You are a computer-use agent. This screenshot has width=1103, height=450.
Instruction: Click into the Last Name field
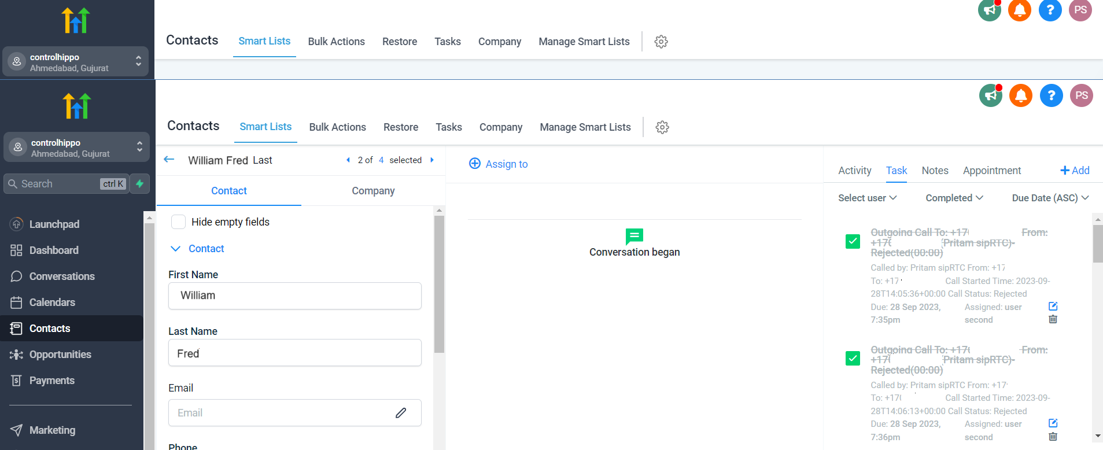coord(295,353)
